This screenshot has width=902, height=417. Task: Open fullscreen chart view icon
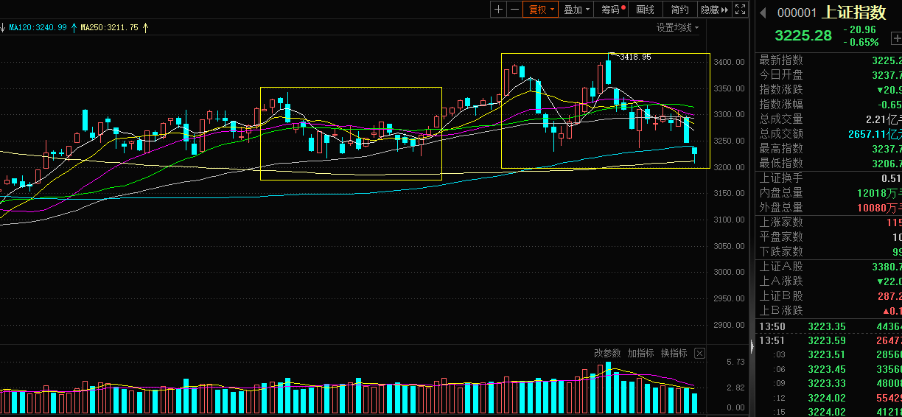tap(741, 10)
